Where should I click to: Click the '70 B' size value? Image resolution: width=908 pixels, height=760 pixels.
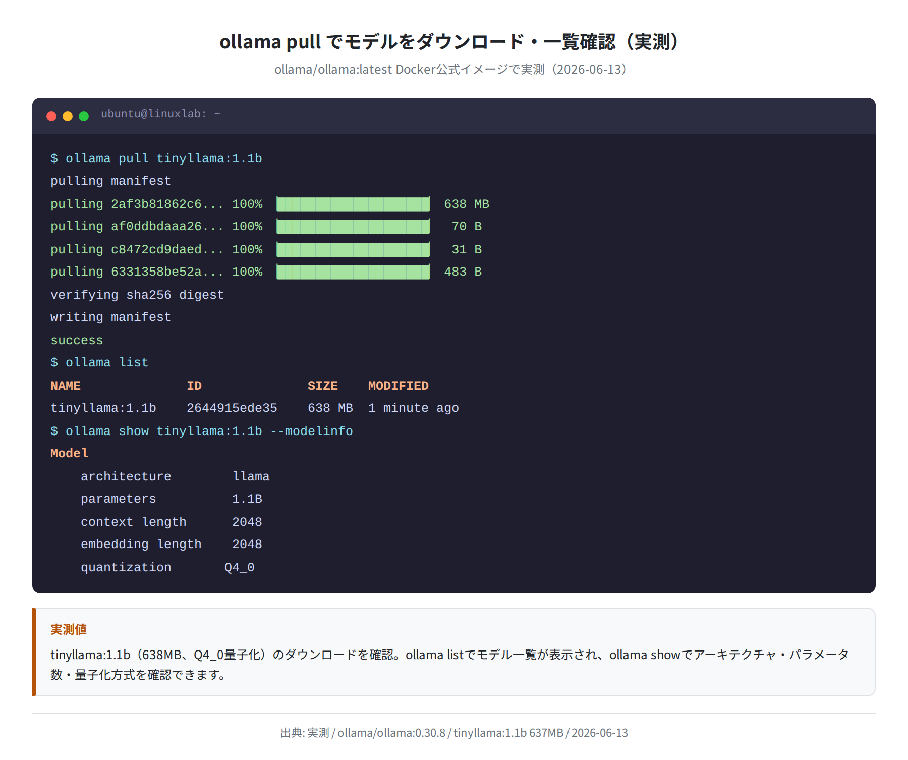point(467,226)
